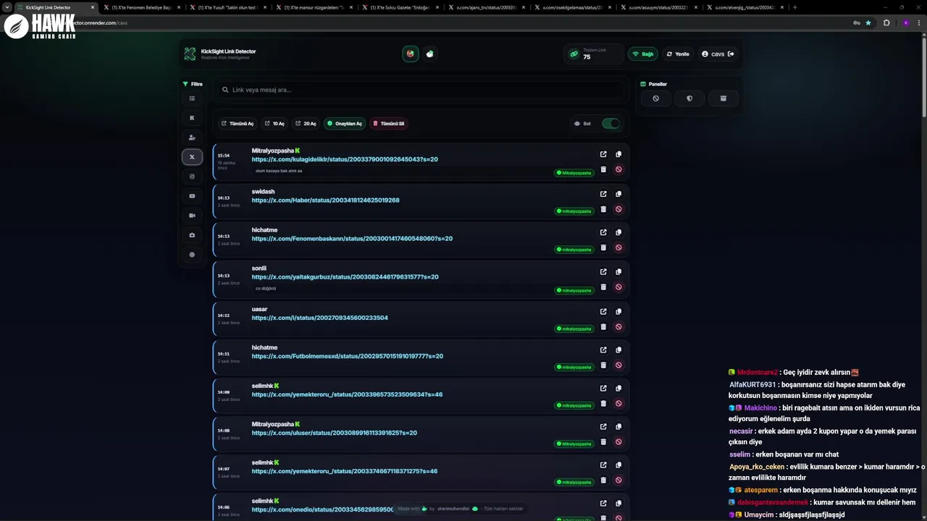Bookmark page with star icon
The width and height of the screenshot is (927, 521).
868,22
